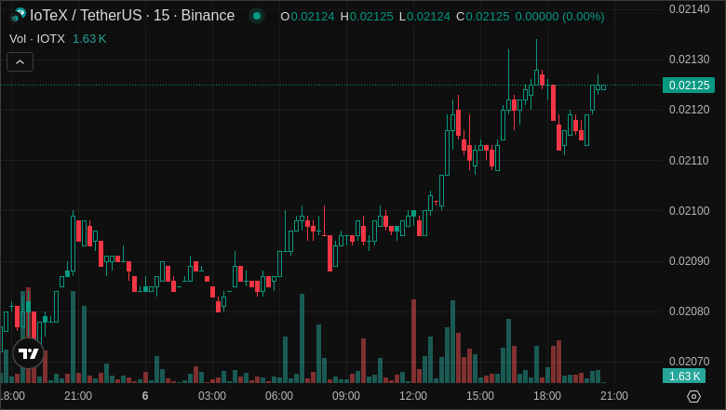Click the open value O0.02124
This screenshot has height=410, width=726.
(307, 17)
